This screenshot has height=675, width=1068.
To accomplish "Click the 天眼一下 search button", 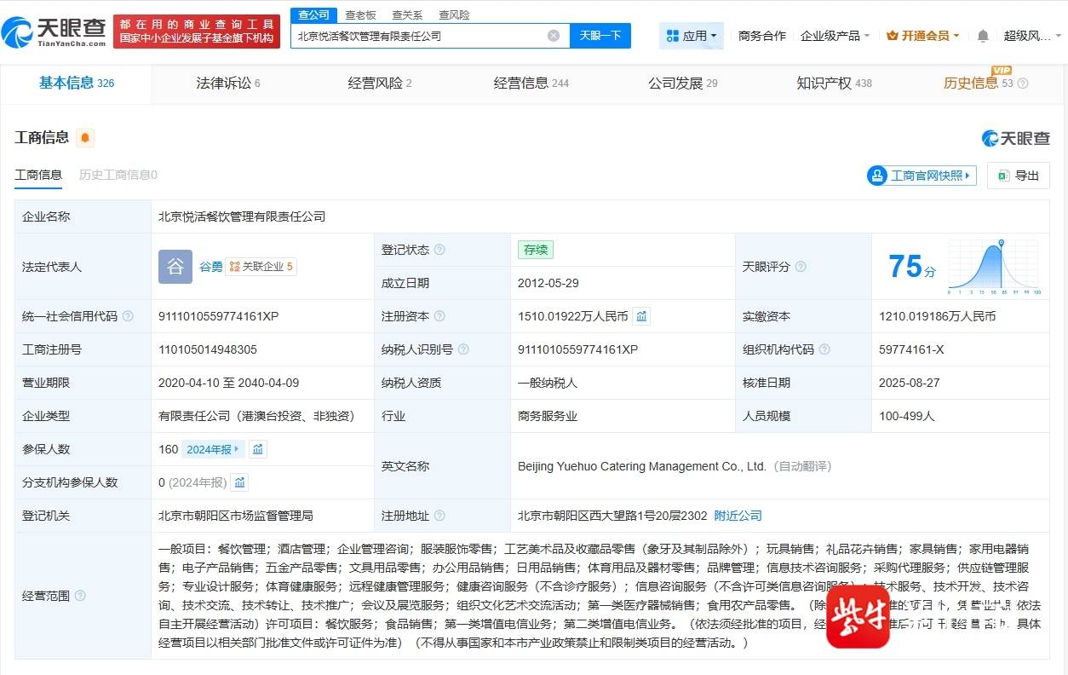I will click(600, 36).
